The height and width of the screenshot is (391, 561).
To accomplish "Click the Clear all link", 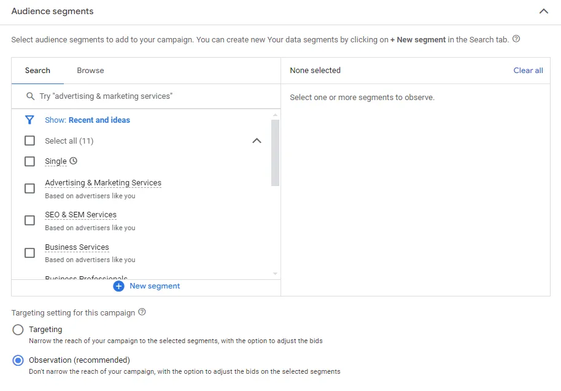I will click(528, 71).
